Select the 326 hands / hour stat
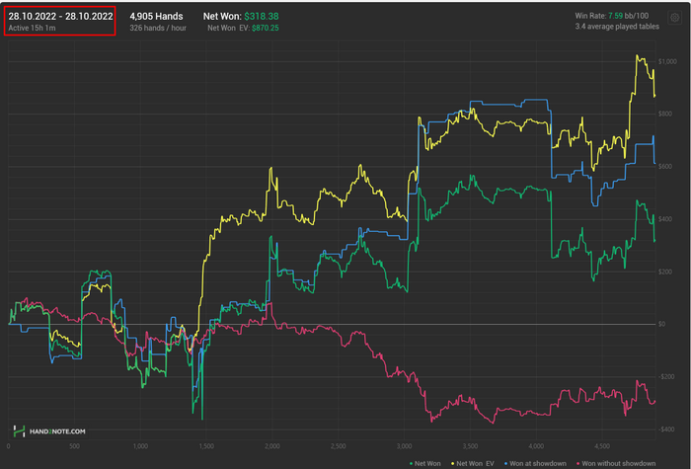Screen dimensions: 691x469 pyautogui.click(x=159, y=29)
